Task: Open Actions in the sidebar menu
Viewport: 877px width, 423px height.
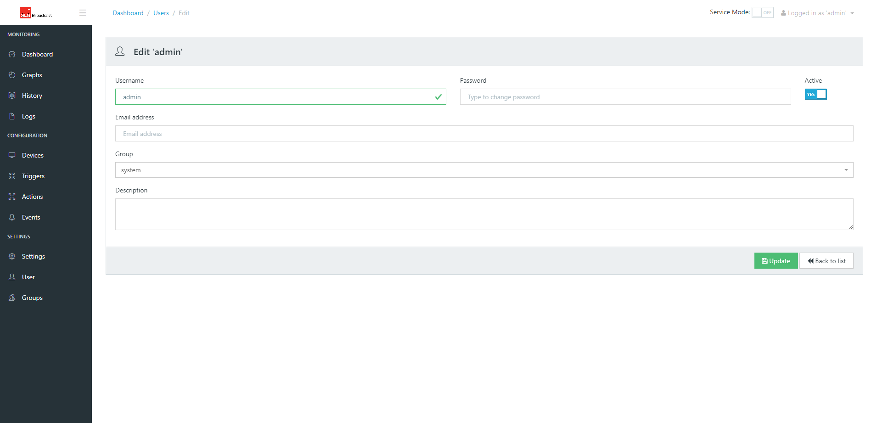Action: 32,197
